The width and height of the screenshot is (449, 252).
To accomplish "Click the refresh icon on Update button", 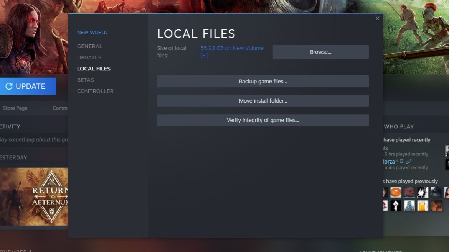I will coord(9,86).
